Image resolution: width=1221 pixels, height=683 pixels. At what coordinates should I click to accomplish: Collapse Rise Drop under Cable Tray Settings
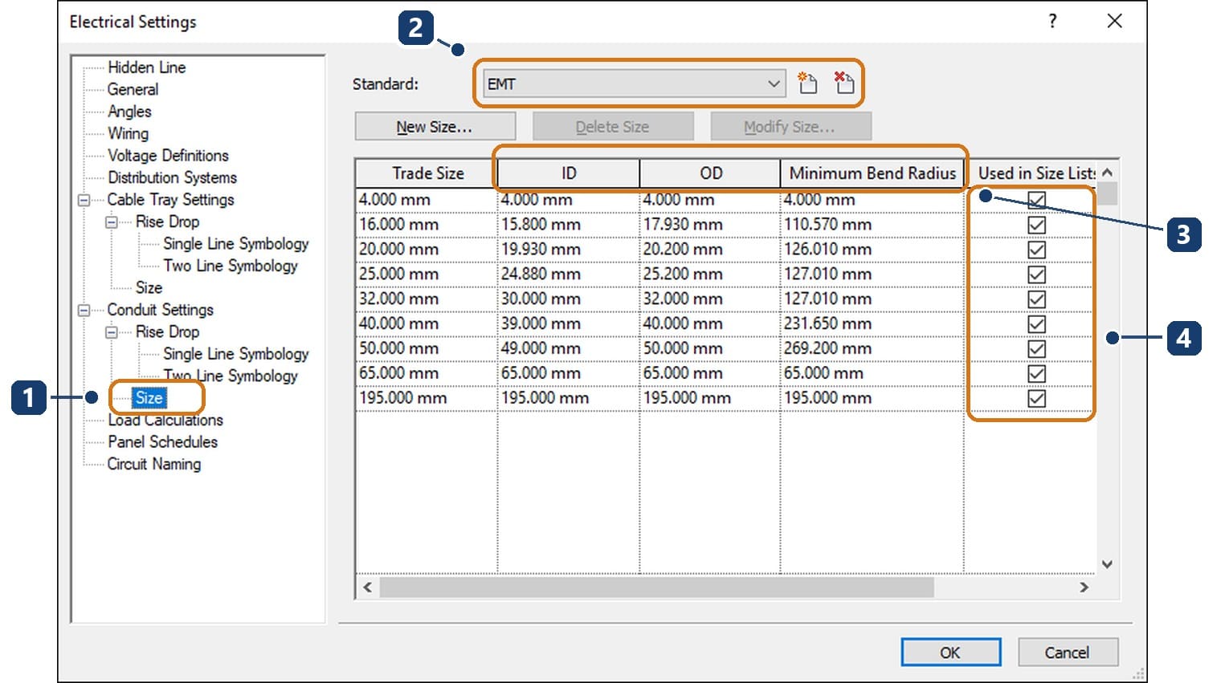pyautogui.click(x=112, y=222)
